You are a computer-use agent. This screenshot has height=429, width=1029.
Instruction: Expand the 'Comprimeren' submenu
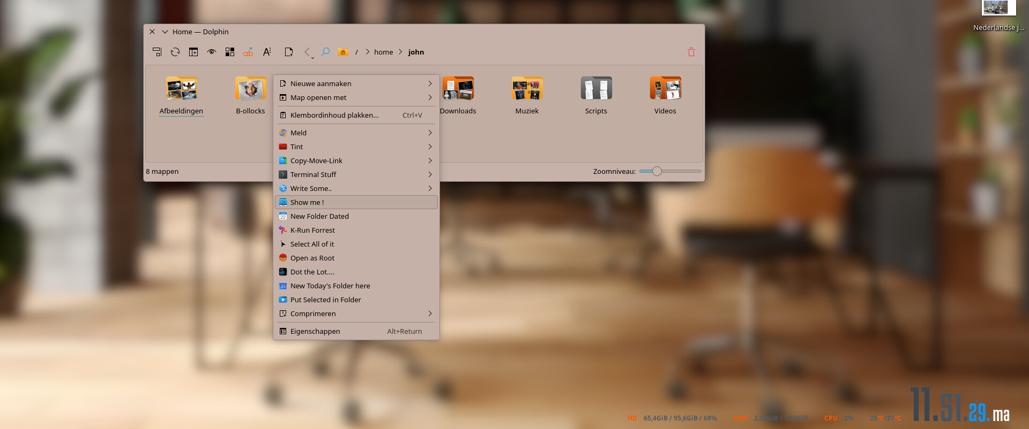[356, 313]
